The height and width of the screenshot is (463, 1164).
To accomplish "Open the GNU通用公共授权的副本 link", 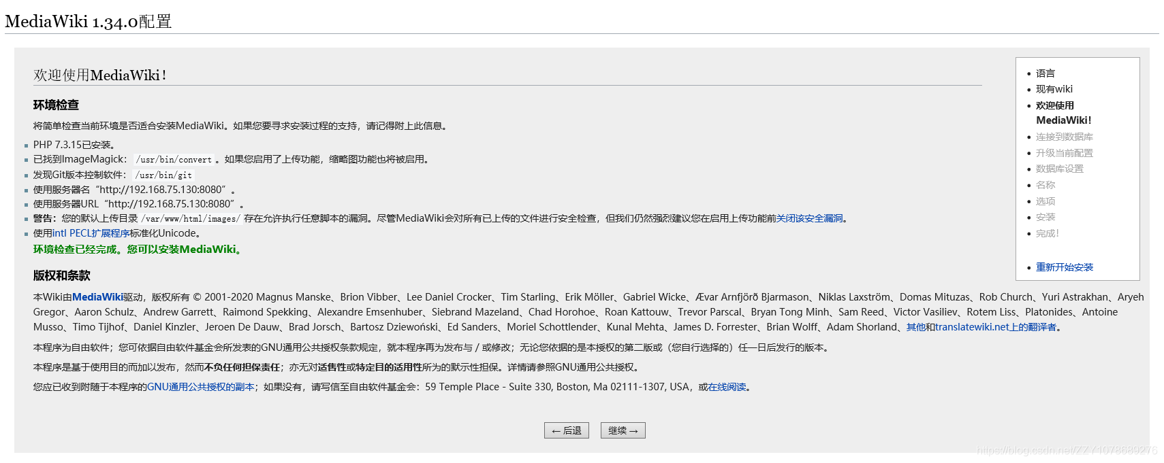I will pyautogui.click(x=201, y=387).
